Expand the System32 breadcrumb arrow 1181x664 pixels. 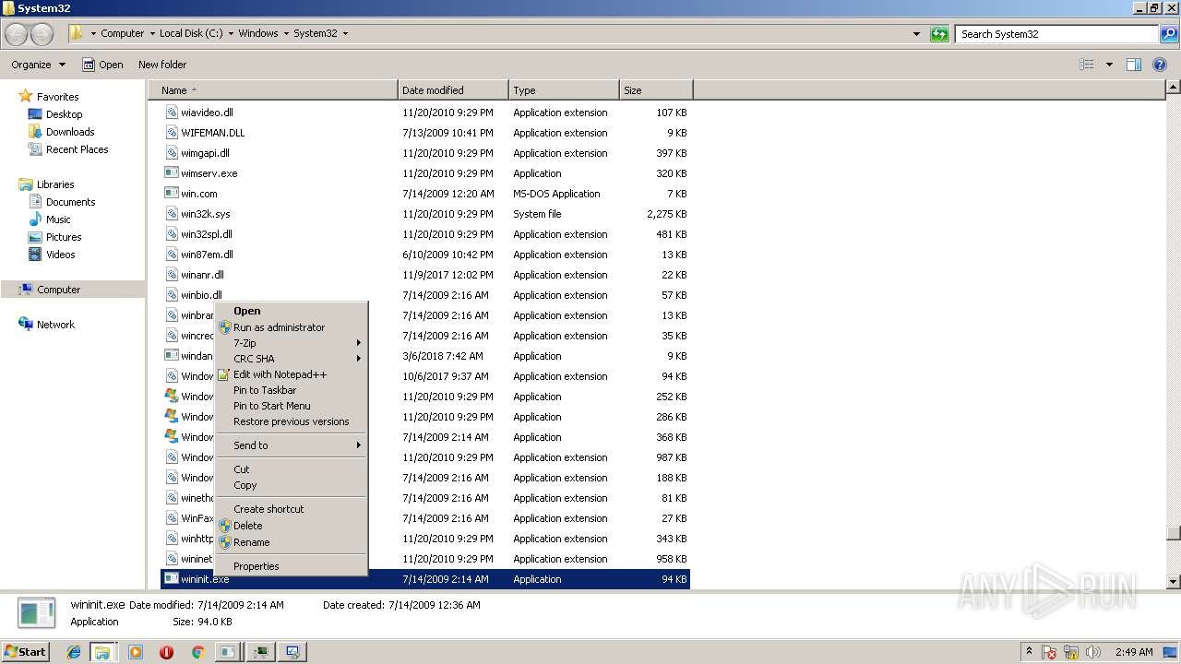point(346,34)
